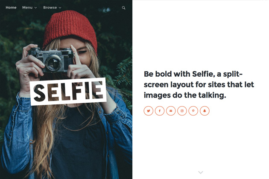Open the Twitter social link

(x=149, y=111)
